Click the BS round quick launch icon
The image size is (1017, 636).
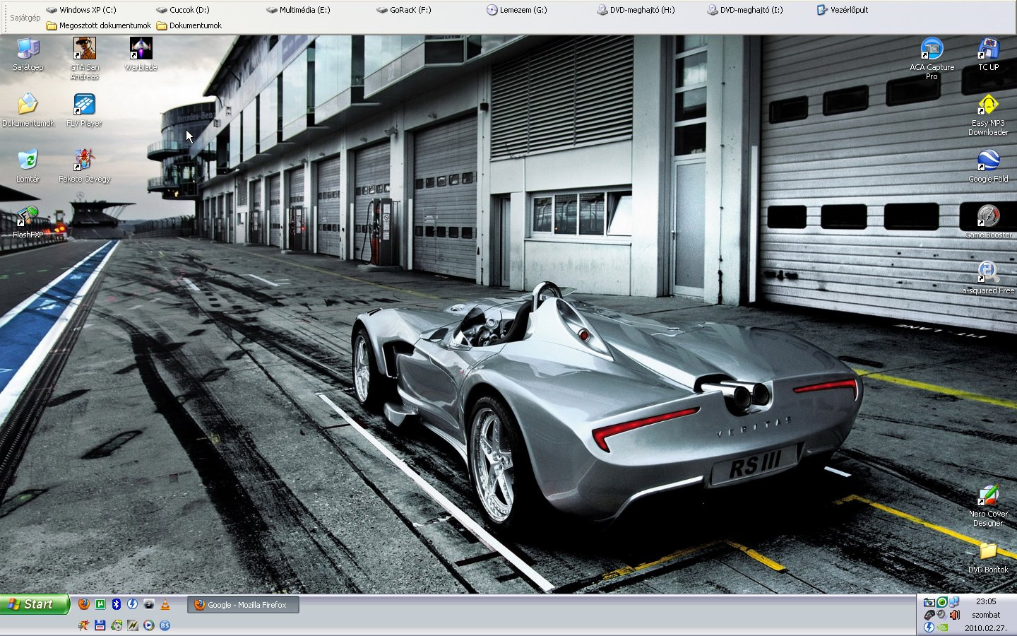pyautogui.click(x=165, y=625)
